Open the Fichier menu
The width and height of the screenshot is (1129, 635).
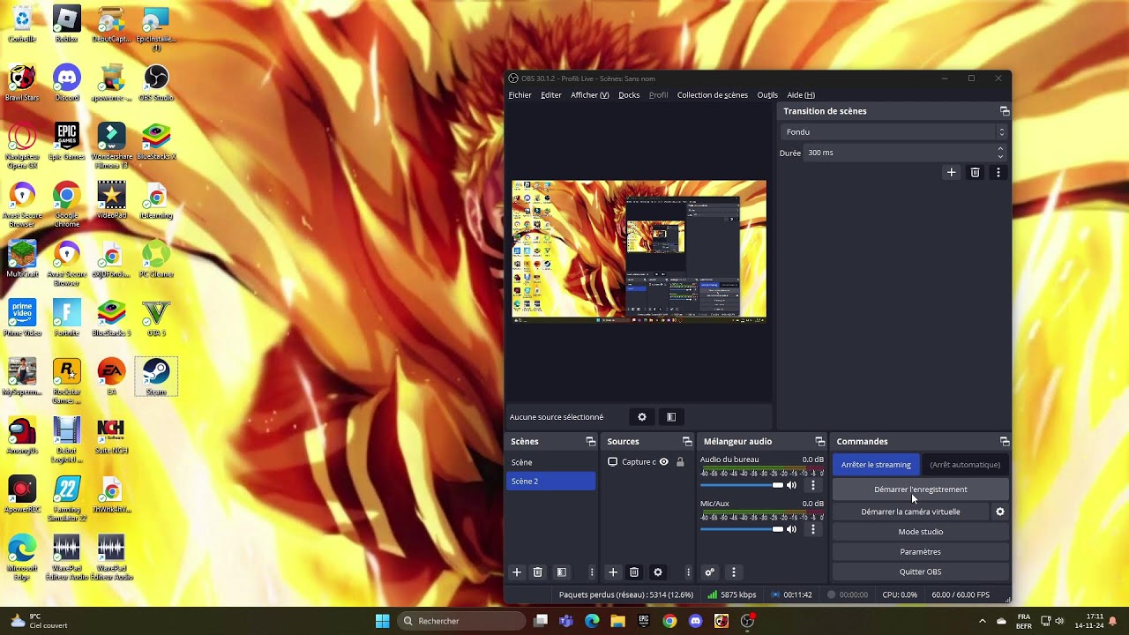tap(520, 95)
